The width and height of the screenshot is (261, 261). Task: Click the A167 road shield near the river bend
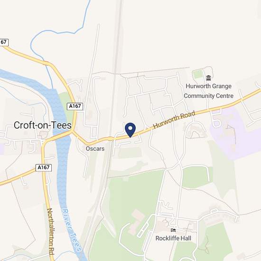coord(75,106)
